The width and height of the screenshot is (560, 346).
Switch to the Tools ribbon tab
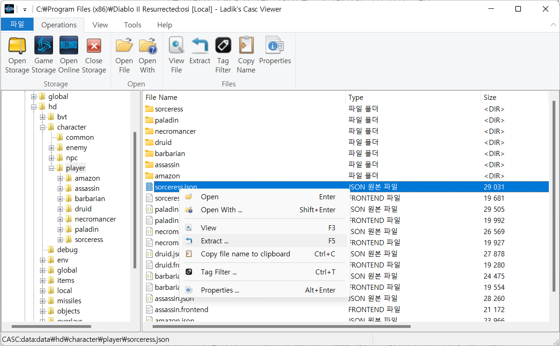click(133, 25)
